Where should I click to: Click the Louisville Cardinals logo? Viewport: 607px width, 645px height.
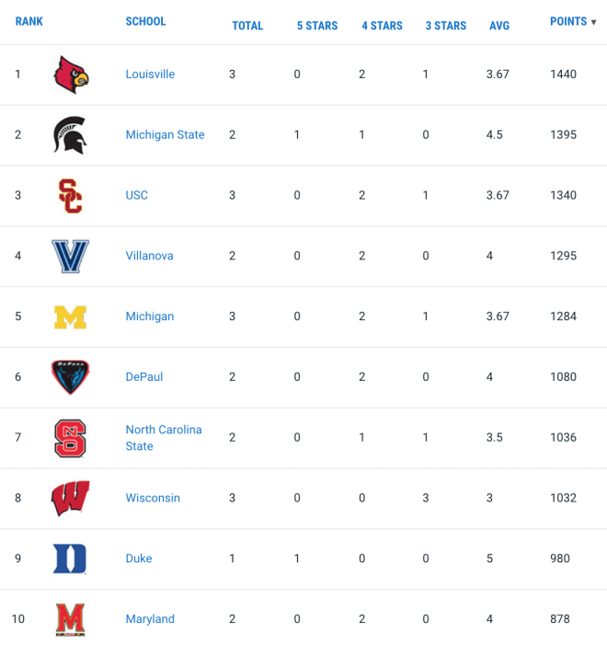click(x=71, y=75)
